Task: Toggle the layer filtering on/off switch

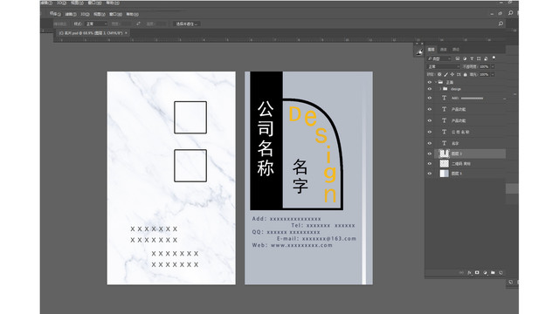Action: point(493,58)
